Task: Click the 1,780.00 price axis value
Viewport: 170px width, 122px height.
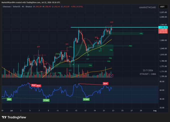Action: [x=163, y=61]
